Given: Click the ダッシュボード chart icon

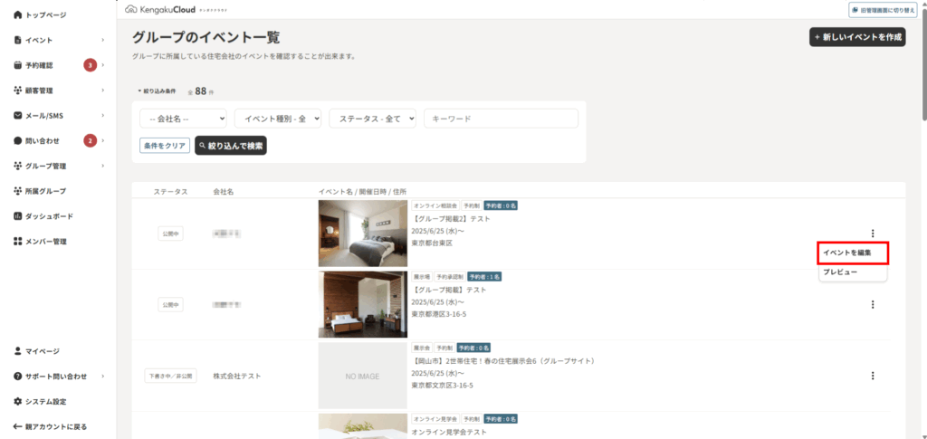Looking at the screenshot, I should (x=17, y=216).
